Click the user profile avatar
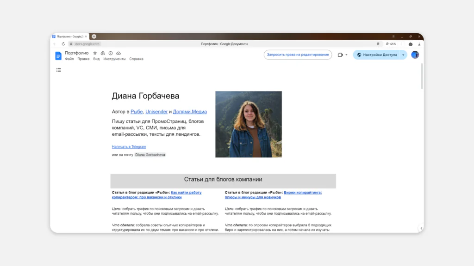The image size is (474, 266). [414, 54]
